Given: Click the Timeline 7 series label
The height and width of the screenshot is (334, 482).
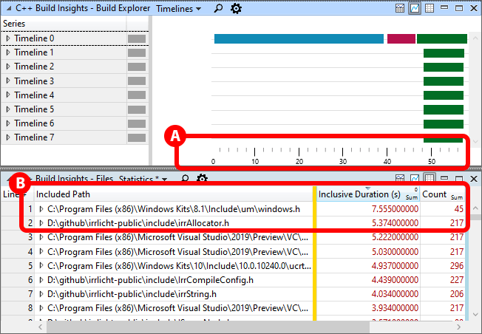Looking at the screenshot, I should [x=34, y=137].
